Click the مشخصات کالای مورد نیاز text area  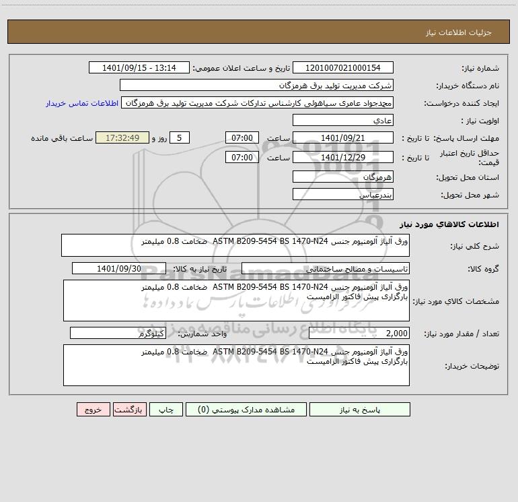point(236,301)
